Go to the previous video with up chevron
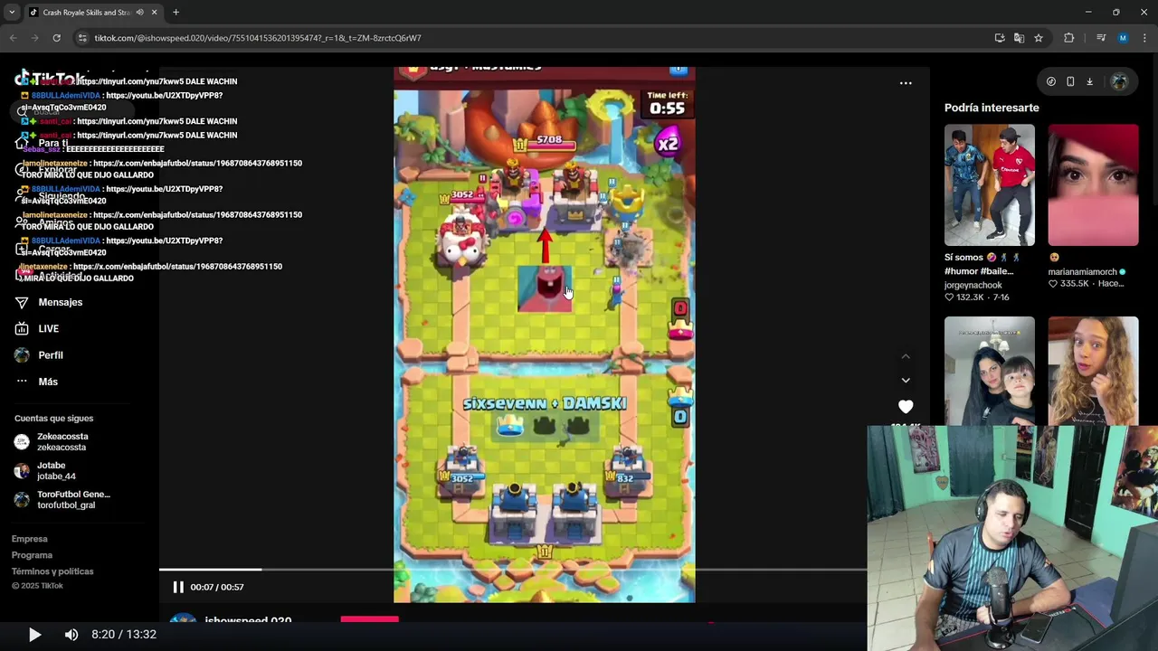Viewport: 1158px width, 651px height. [x=906, y=356]
